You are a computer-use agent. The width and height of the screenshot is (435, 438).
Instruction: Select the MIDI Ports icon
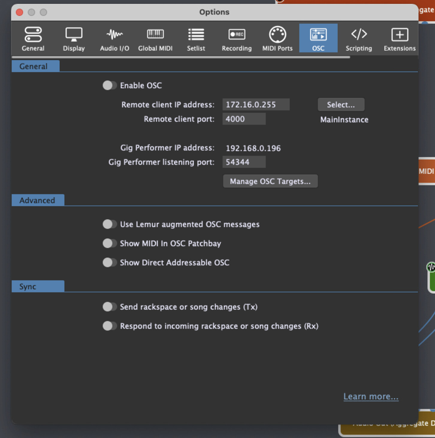pyautogui.click(x=277, y=35)
